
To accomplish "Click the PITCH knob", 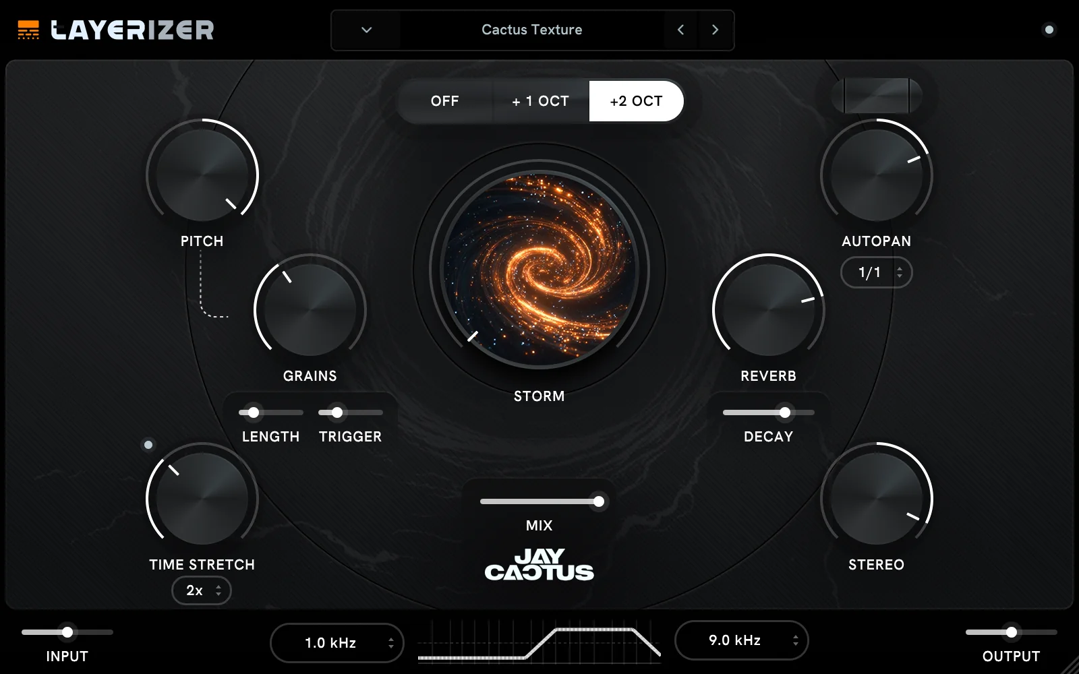I will click(x=202, y=175).
